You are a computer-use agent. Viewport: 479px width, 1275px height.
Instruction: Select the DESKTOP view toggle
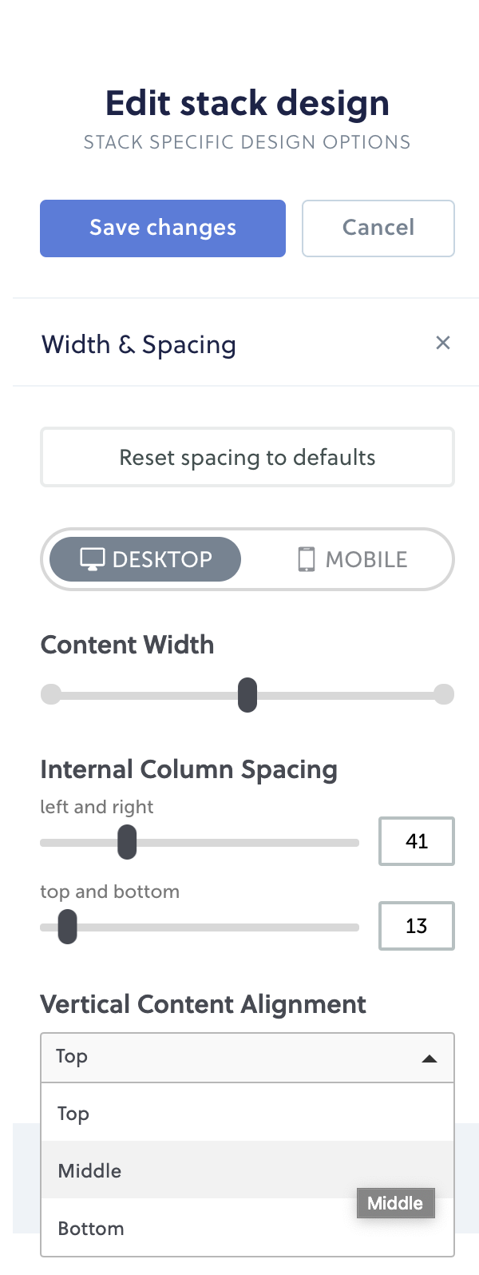pyautogui.click(x=145, y=559)
